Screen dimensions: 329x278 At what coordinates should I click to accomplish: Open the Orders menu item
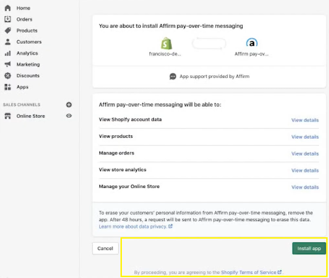24,19
